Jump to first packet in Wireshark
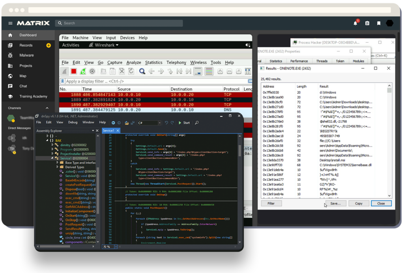The height and width of the screenshot is (273, 404). (x=180, y=71)
